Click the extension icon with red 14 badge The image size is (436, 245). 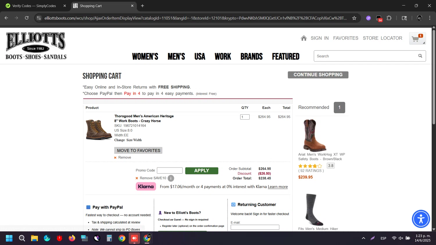(379, 18)
